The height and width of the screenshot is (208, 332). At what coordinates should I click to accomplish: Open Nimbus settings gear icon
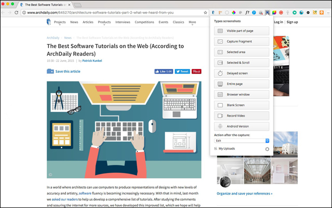(267, 149)
